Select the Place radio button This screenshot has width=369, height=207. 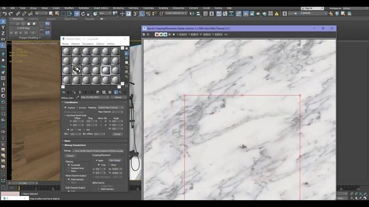click(x=109, y=165)
